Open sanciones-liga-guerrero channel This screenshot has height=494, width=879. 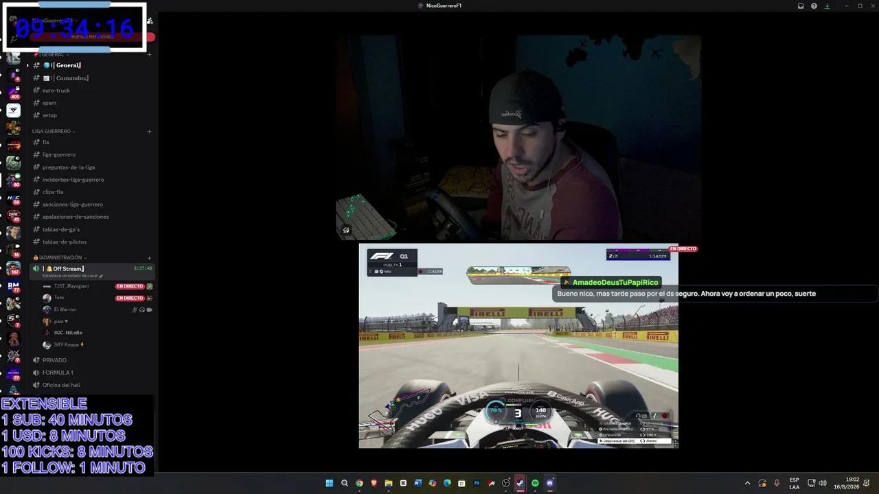pos(91,204)
